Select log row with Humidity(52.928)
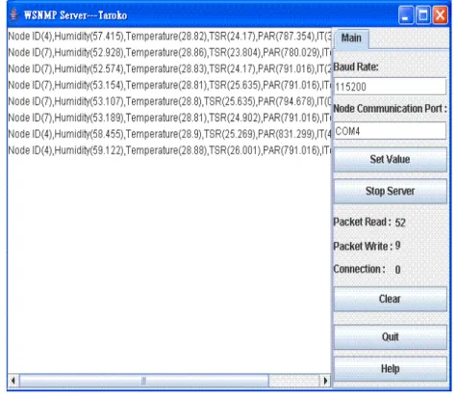Viewport: 456px width, 398px height. tap(169, 52)
